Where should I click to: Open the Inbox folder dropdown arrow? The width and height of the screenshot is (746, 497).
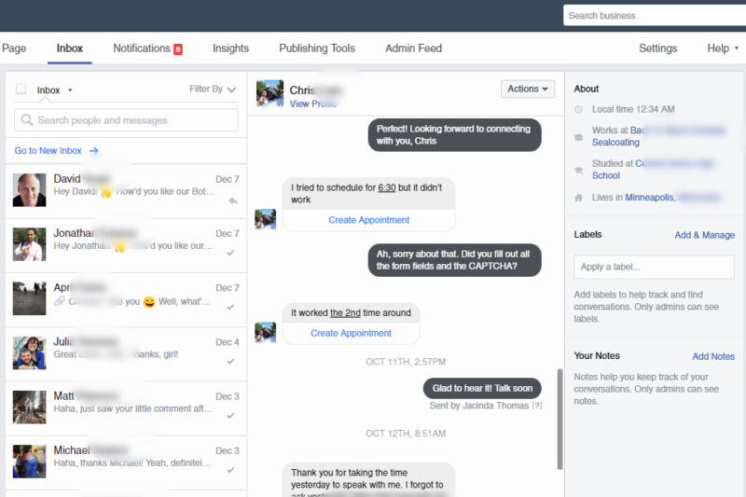(70, 90)
